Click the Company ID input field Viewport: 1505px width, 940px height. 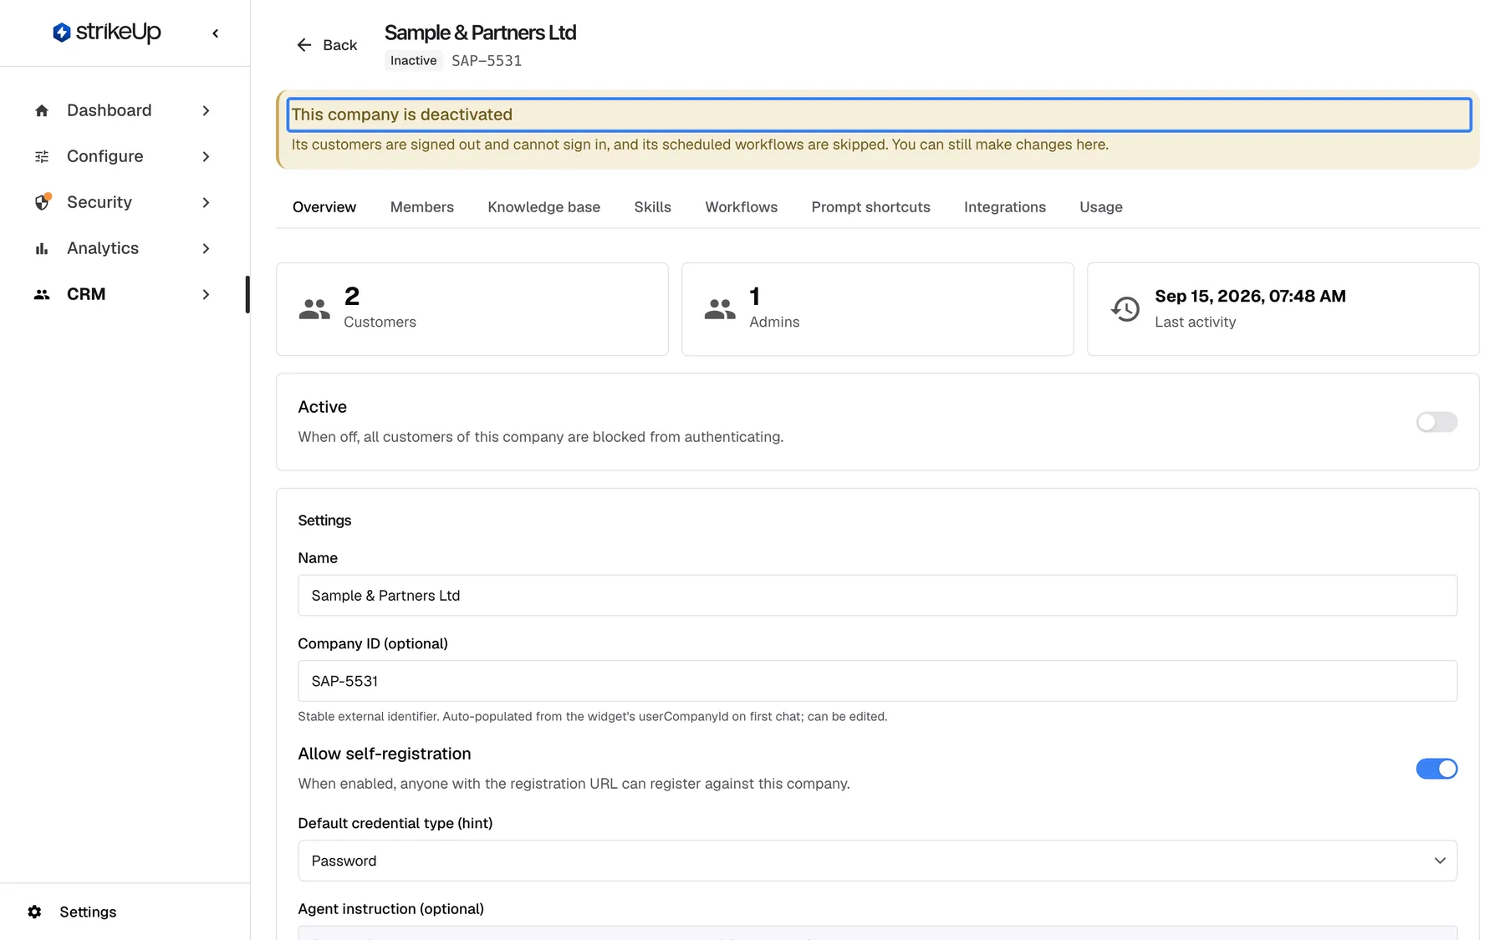click(x=877, y=681)
